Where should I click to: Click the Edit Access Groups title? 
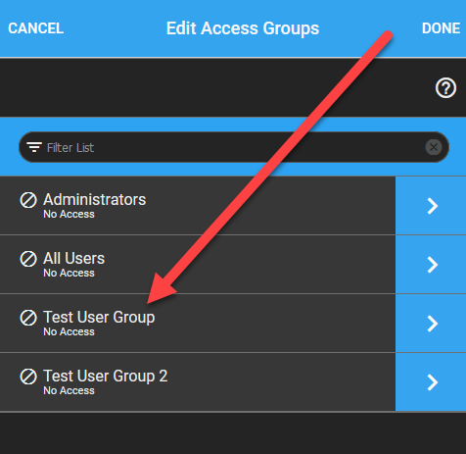pos(243,28)
